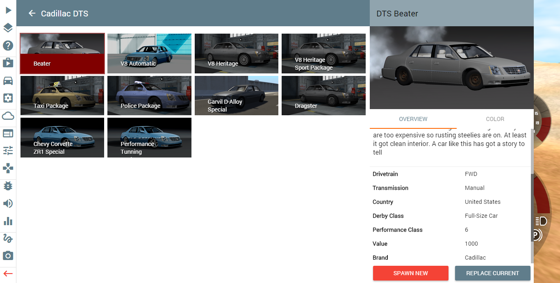Click the Country value United States
Image resolution: width=560 pixels, height=283 pixels.
[483, 202]
